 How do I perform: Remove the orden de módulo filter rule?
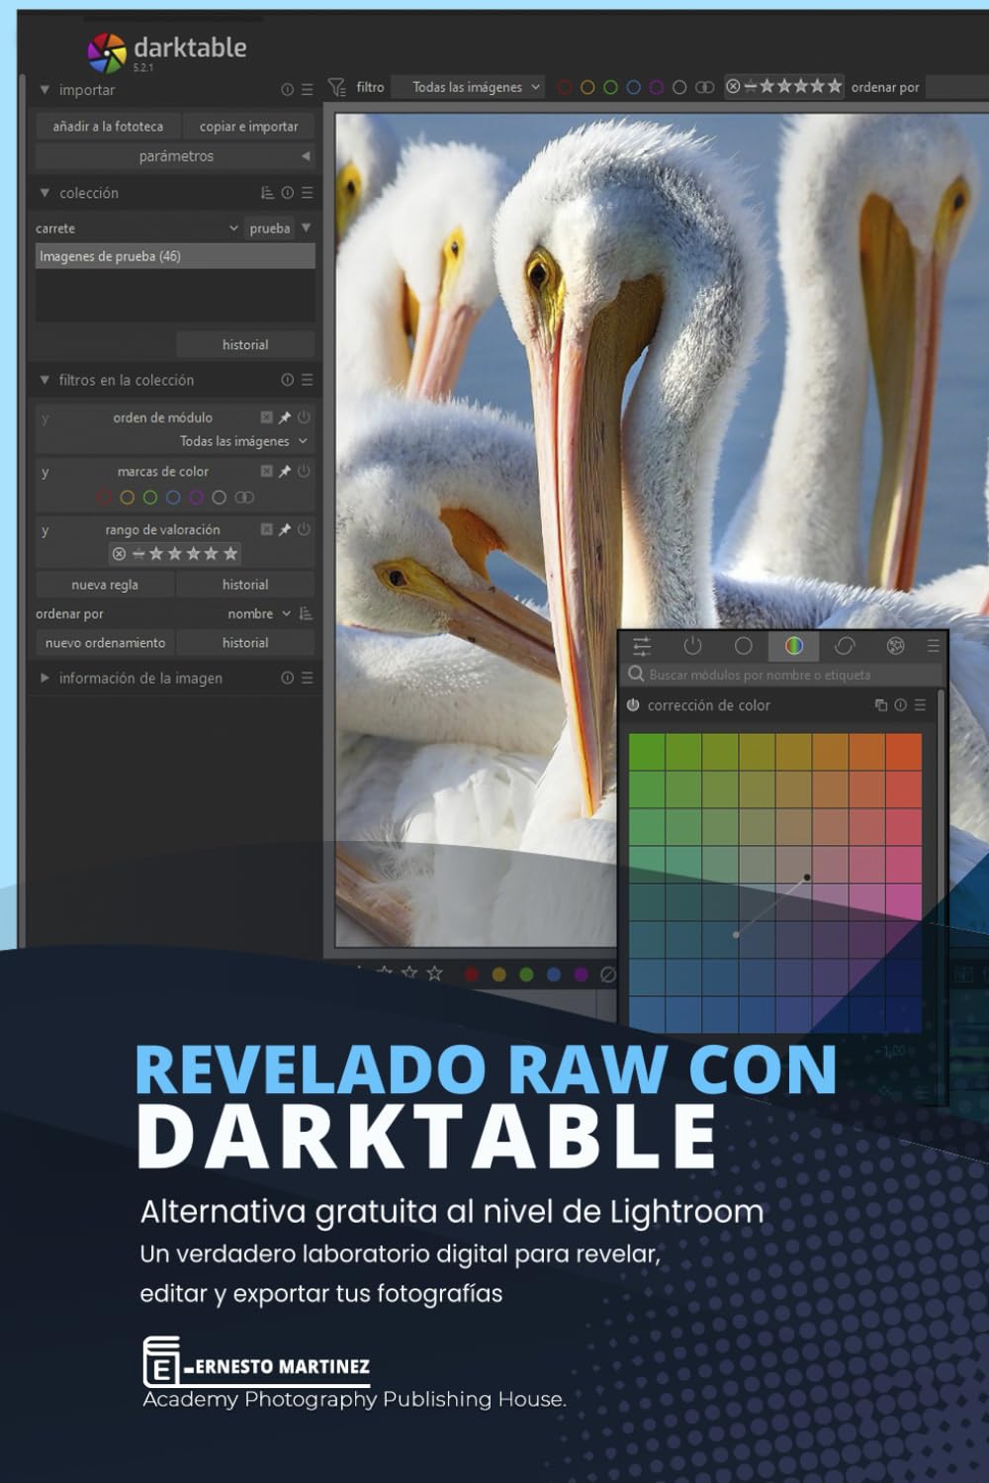[x=266, y=417]
